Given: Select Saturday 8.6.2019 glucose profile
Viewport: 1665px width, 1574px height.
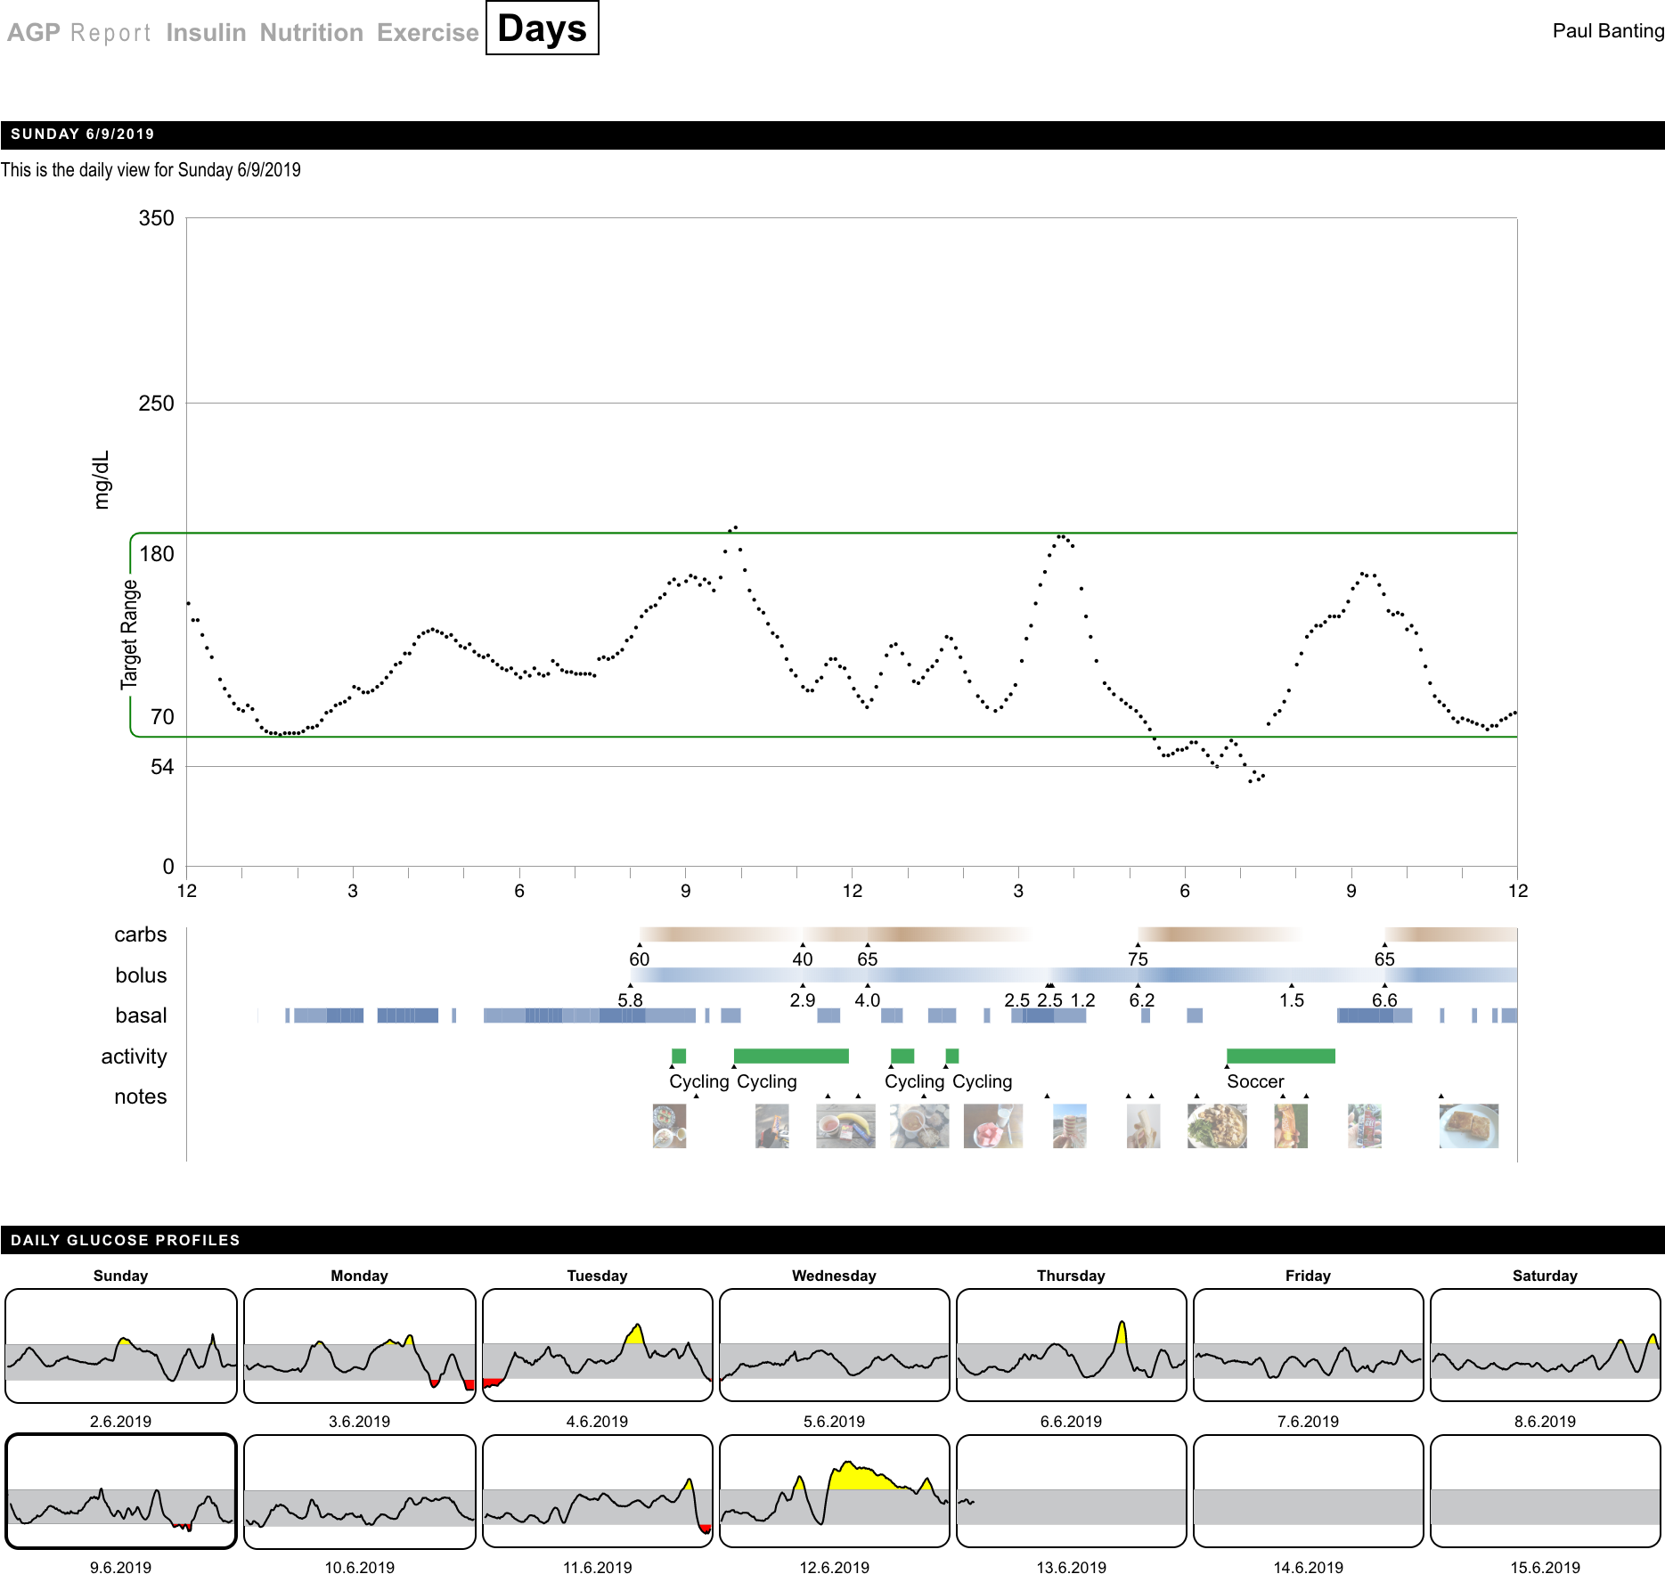Looking at the screenshot, I should click(x=1545, y=1345).
